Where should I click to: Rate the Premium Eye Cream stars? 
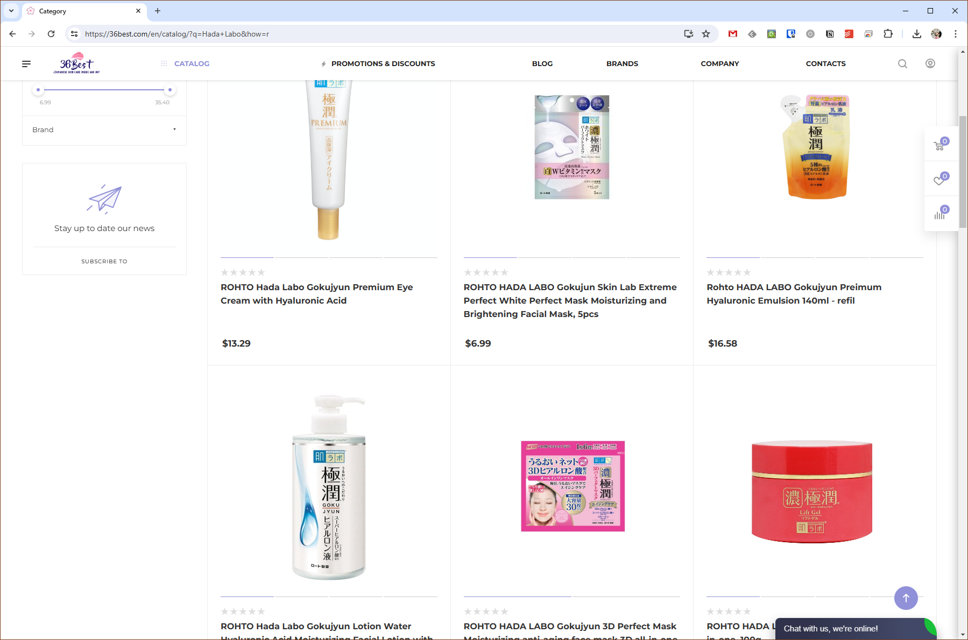(243, 272)
